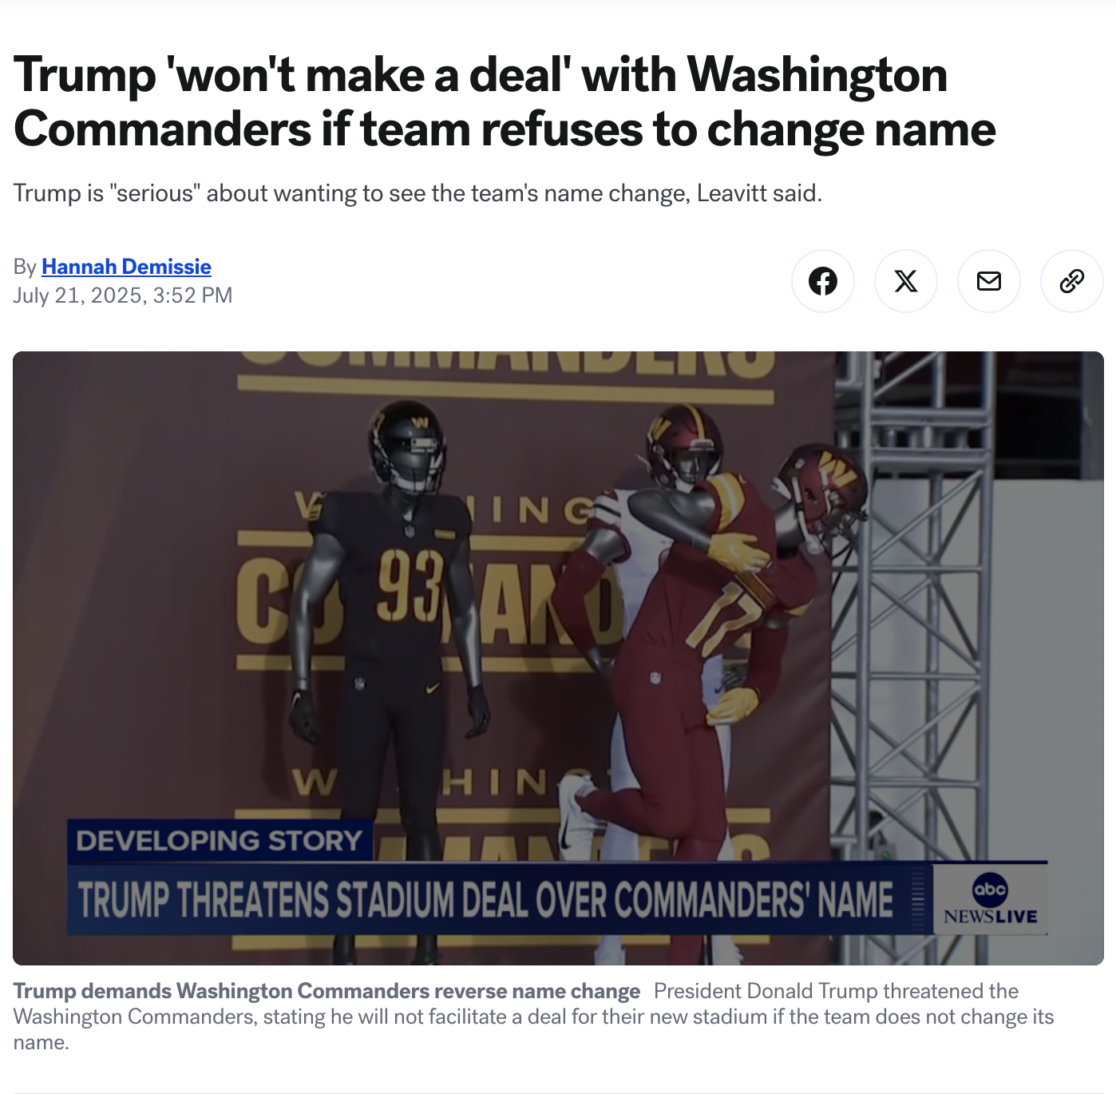Share the article on Facebook
Image resolution: width=1116 pixels, height=1094 pixels.
(823, 281)
